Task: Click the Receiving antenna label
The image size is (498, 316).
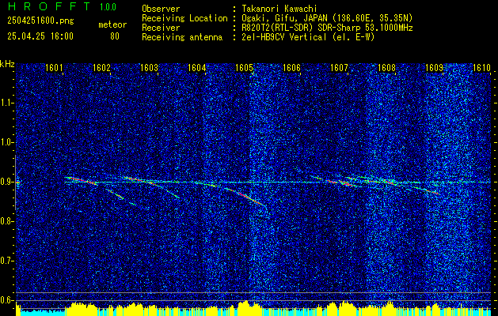Action: [x=182, y=37]
